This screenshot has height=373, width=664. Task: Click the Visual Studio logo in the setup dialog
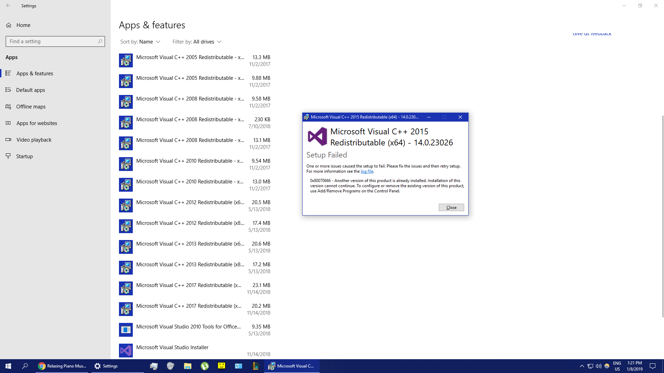[317, 136]
